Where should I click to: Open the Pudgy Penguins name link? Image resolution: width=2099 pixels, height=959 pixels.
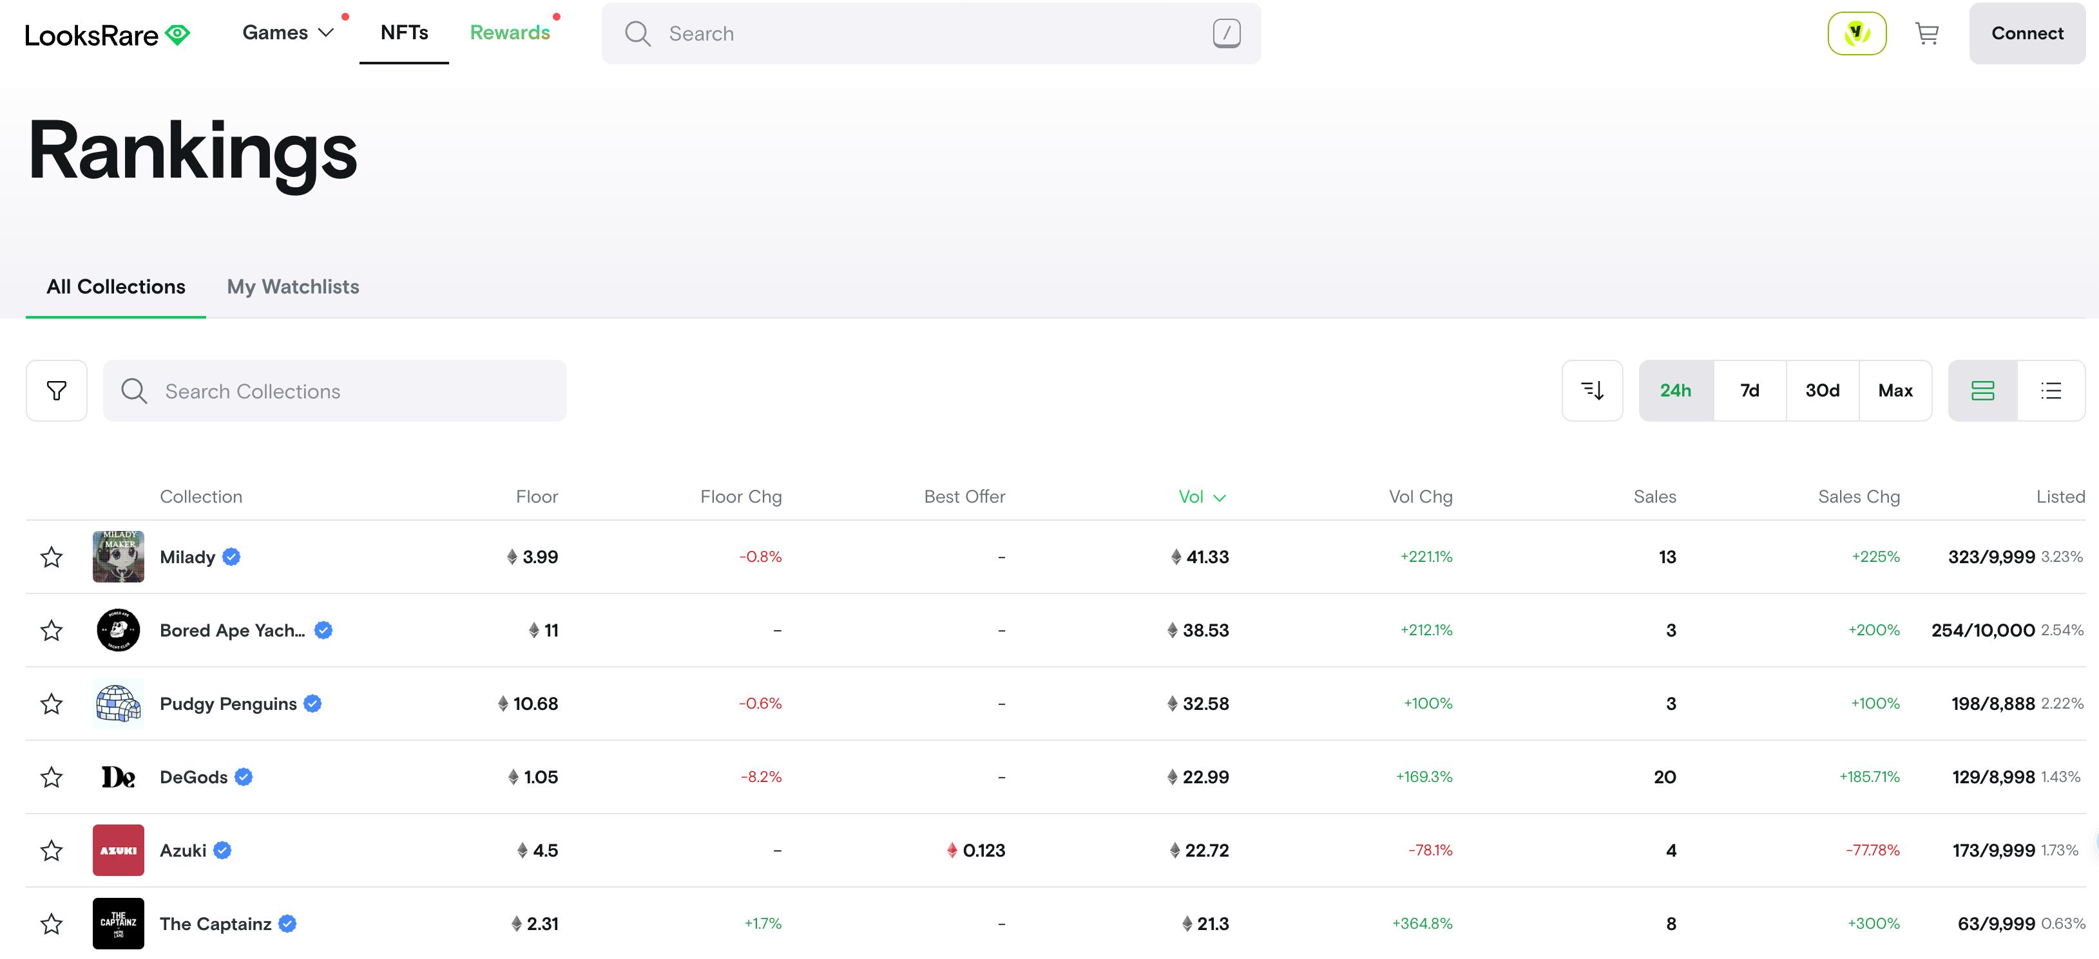[x=228, y=703]
